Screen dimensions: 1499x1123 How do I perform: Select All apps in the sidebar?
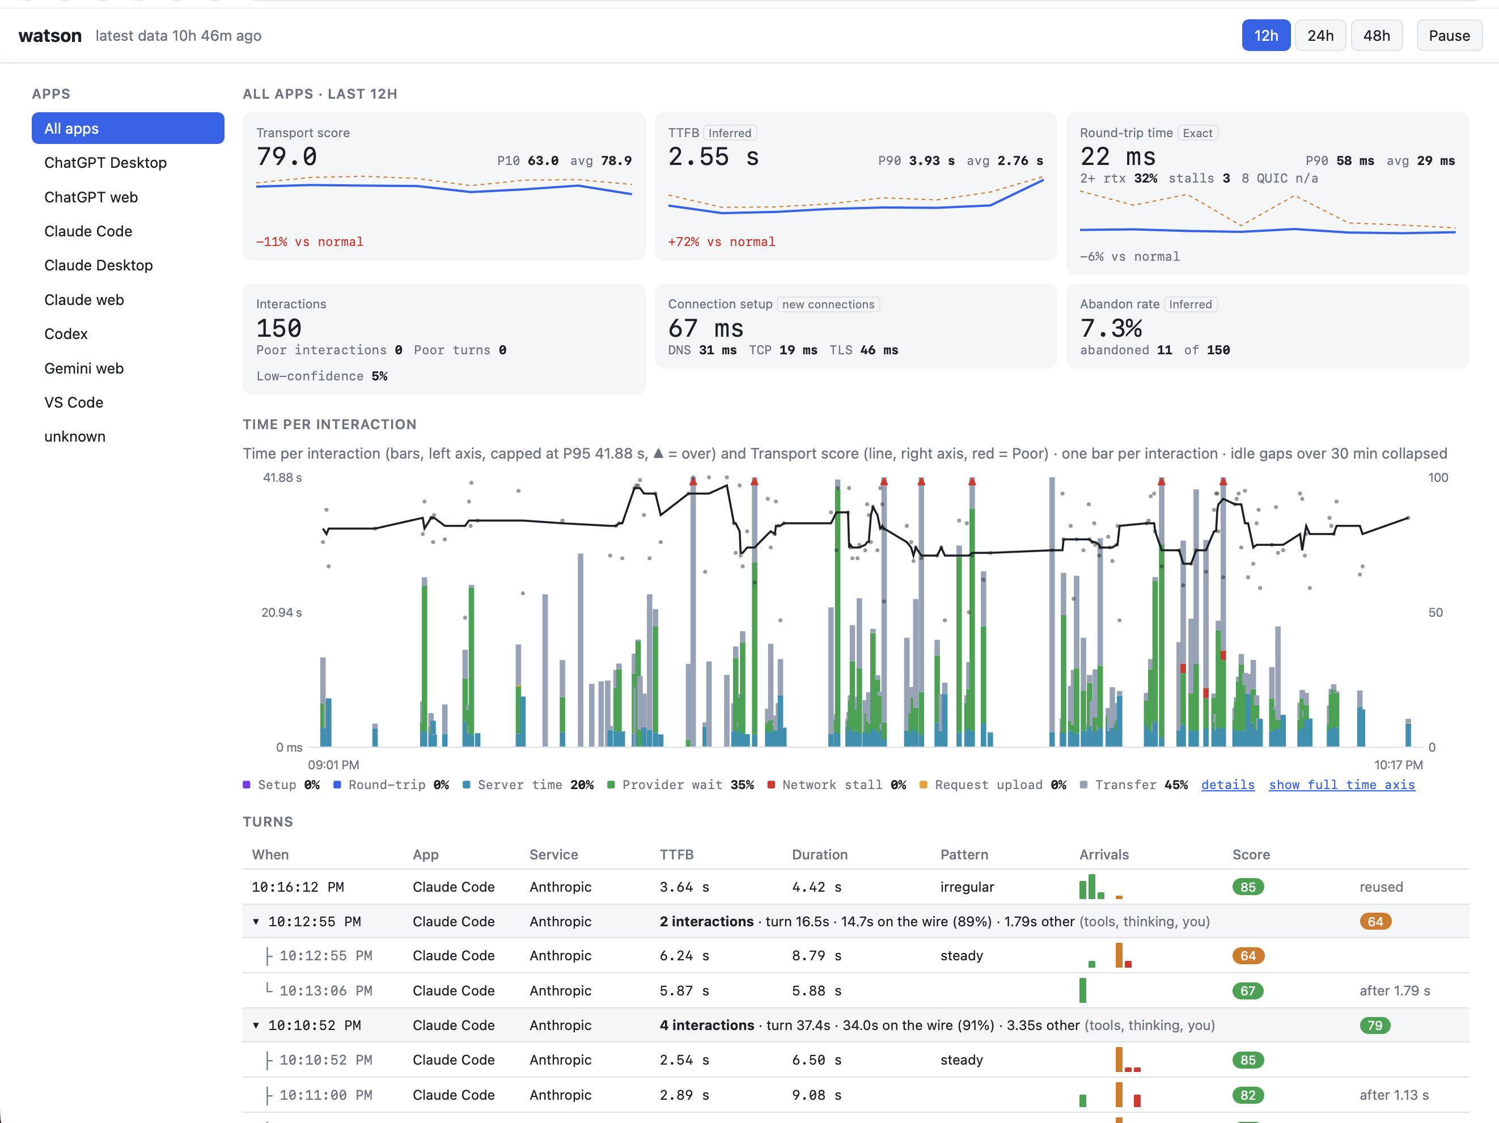coord(128,128)
